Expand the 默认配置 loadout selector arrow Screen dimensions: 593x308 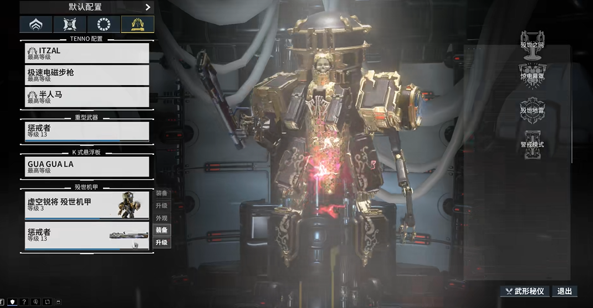pyautogui.click(x=147, y=7)
